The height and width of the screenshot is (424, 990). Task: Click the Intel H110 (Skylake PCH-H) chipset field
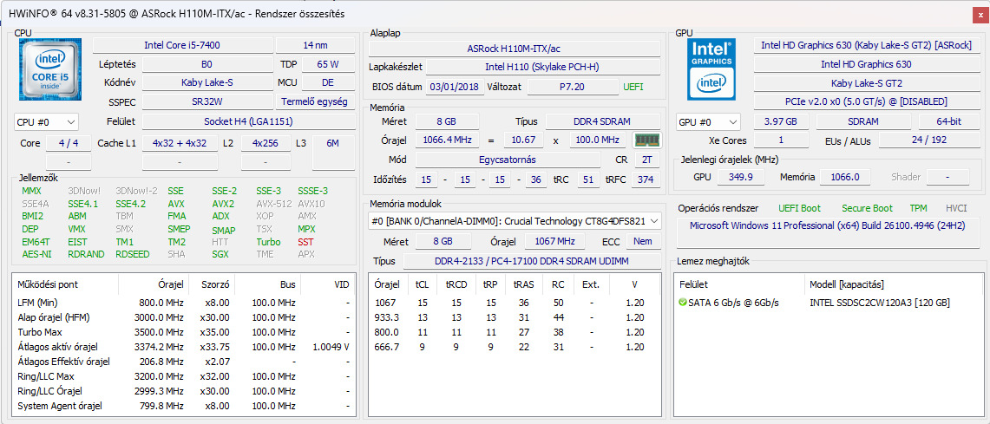(x=543, y=67)
